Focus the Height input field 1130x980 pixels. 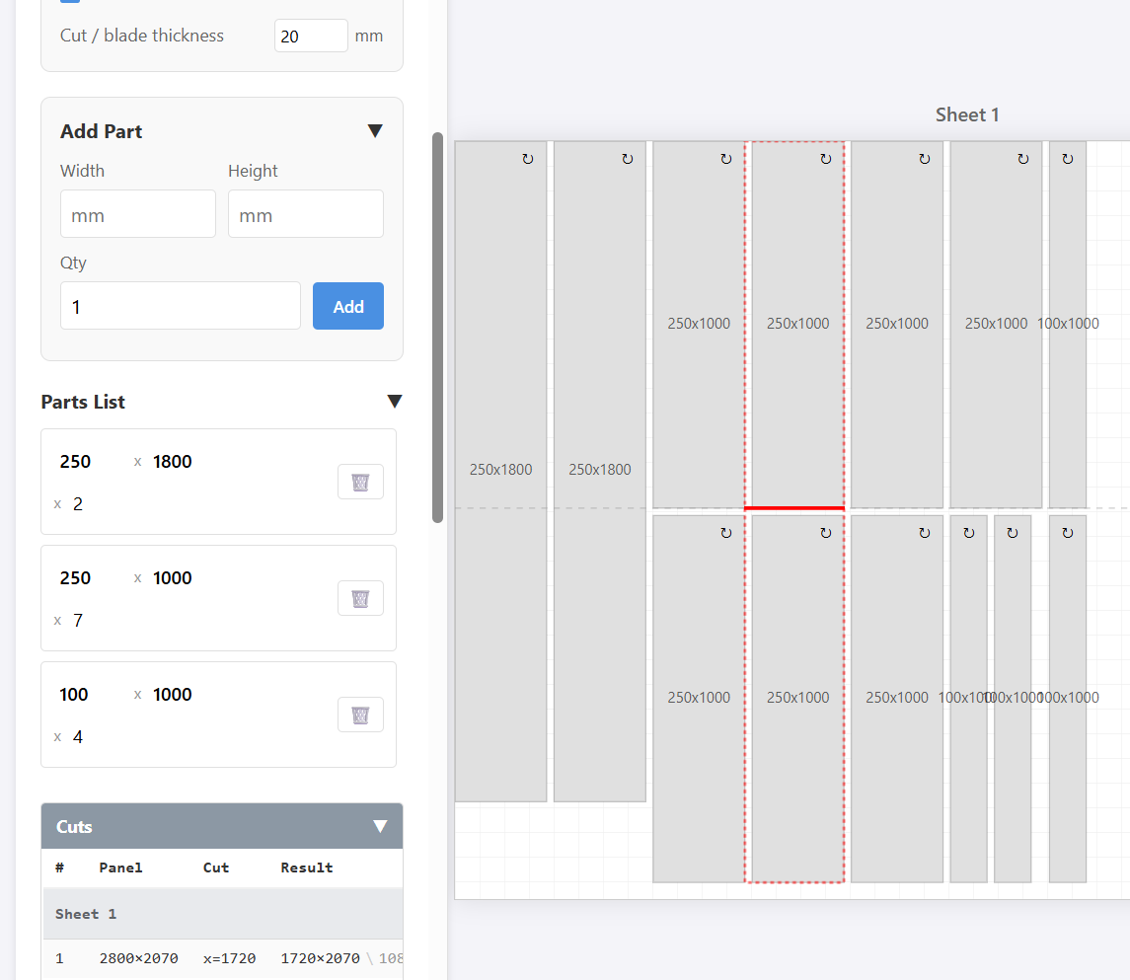(306, 214)
